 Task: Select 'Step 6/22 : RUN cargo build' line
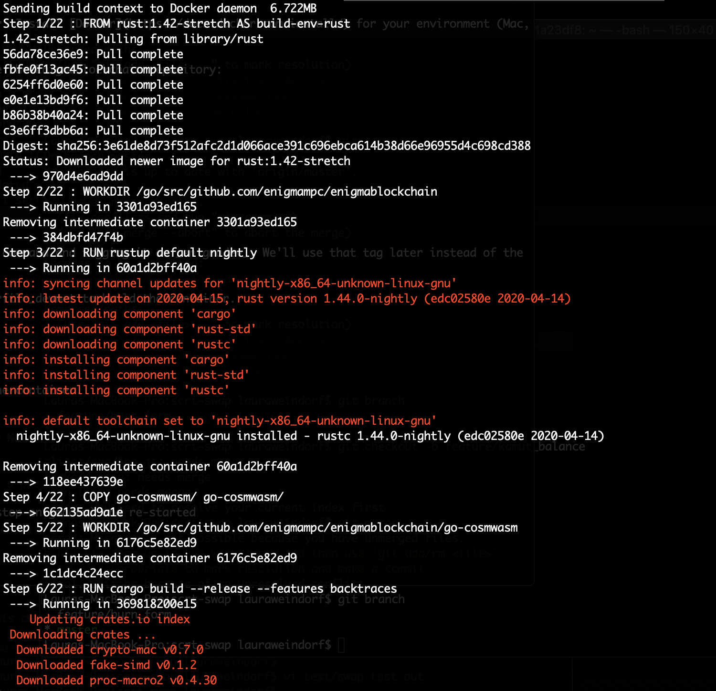point(200,589)
